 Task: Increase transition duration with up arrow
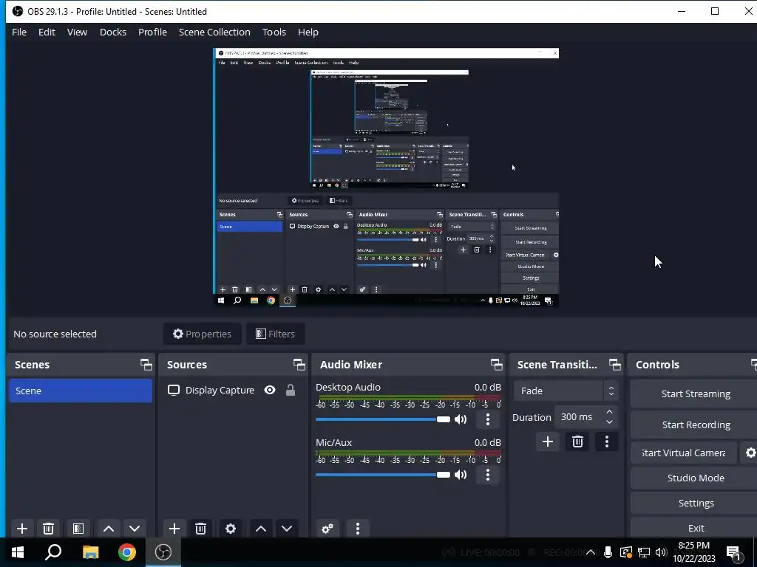tap(609, 412)
